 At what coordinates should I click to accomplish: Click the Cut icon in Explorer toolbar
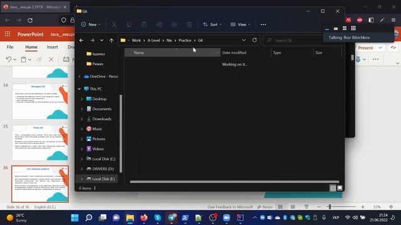114,24
